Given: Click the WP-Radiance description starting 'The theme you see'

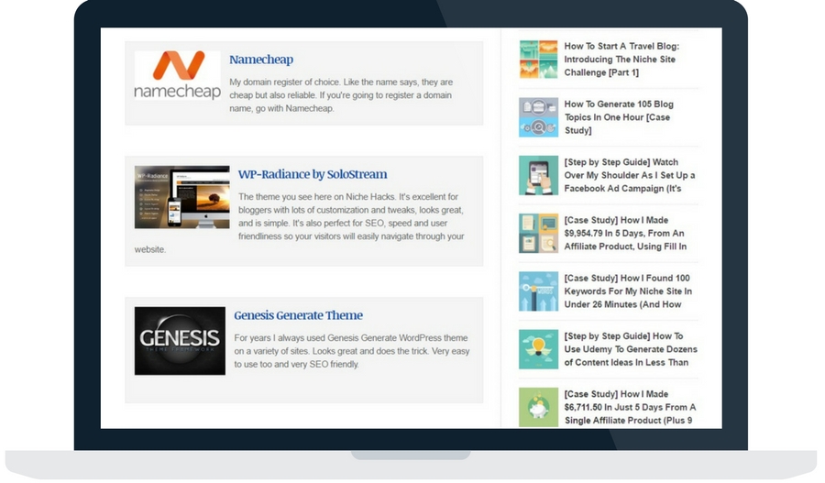Looking at the screenshot, I should click(x=299, y=223).
